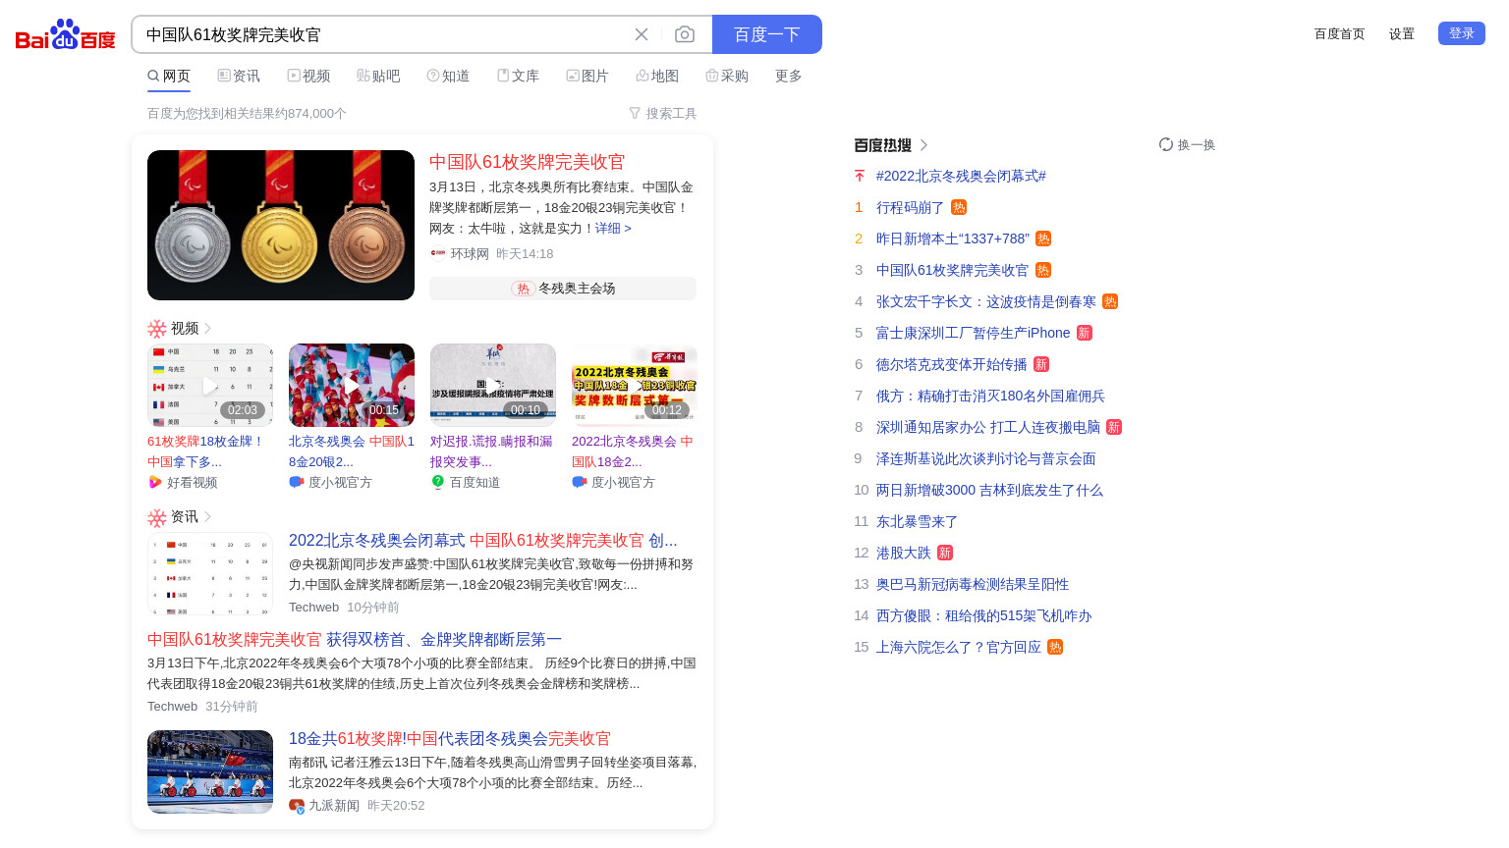Click the 百度一下 search button

[767, 34]
